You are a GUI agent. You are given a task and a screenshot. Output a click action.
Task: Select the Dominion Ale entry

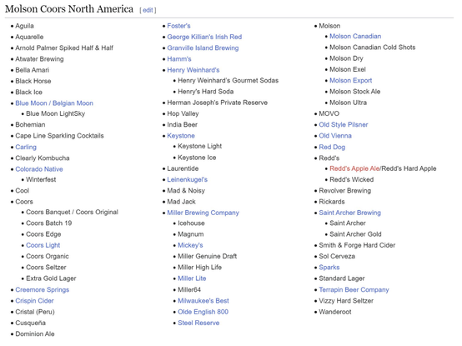click(35, 334)
